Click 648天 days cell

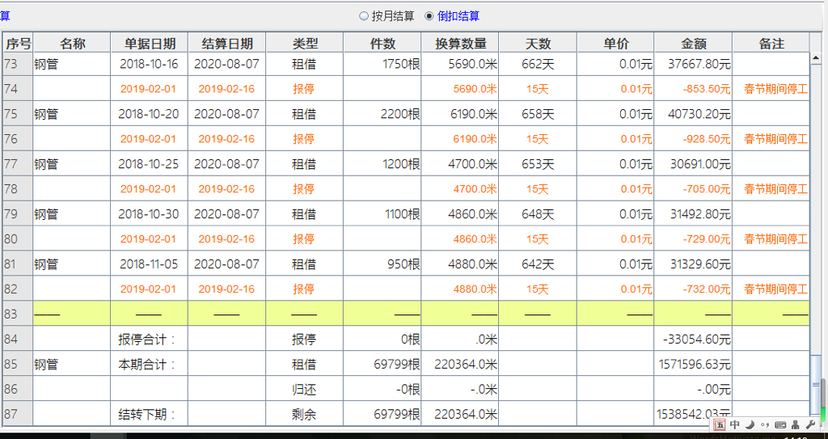[x=538, y=214]
